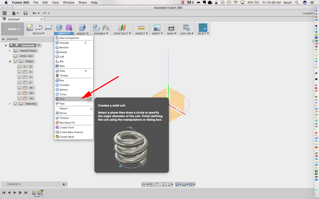This screenshot has width=319, height=199.
Task: Choose Create Mesh from the menu
Action: 74,137
